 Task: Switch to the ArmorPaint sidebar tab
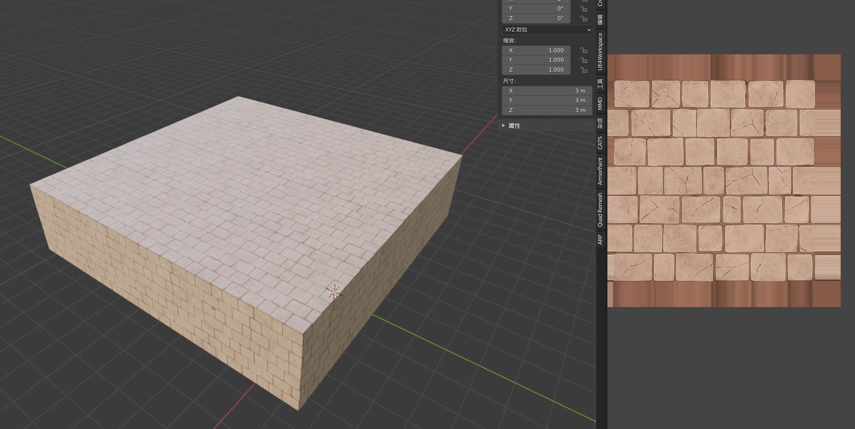pos(600,171)
